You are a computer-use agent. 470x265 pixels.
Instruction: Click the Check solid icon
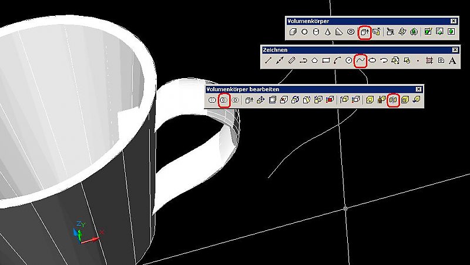pyautogui.click(x=417, y=100)
